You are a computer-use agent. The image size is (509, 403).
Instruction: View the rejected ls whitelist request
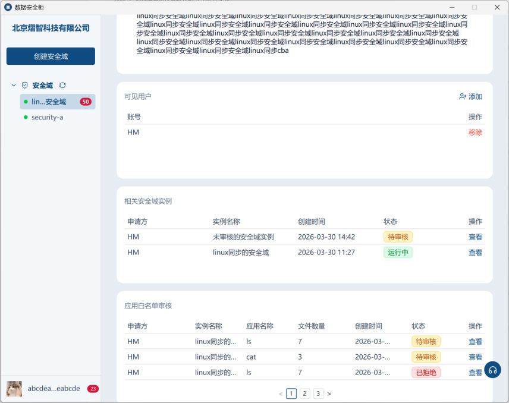475,373
